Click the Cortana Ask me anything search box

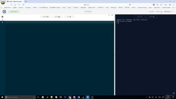click(x=20, y=97)
